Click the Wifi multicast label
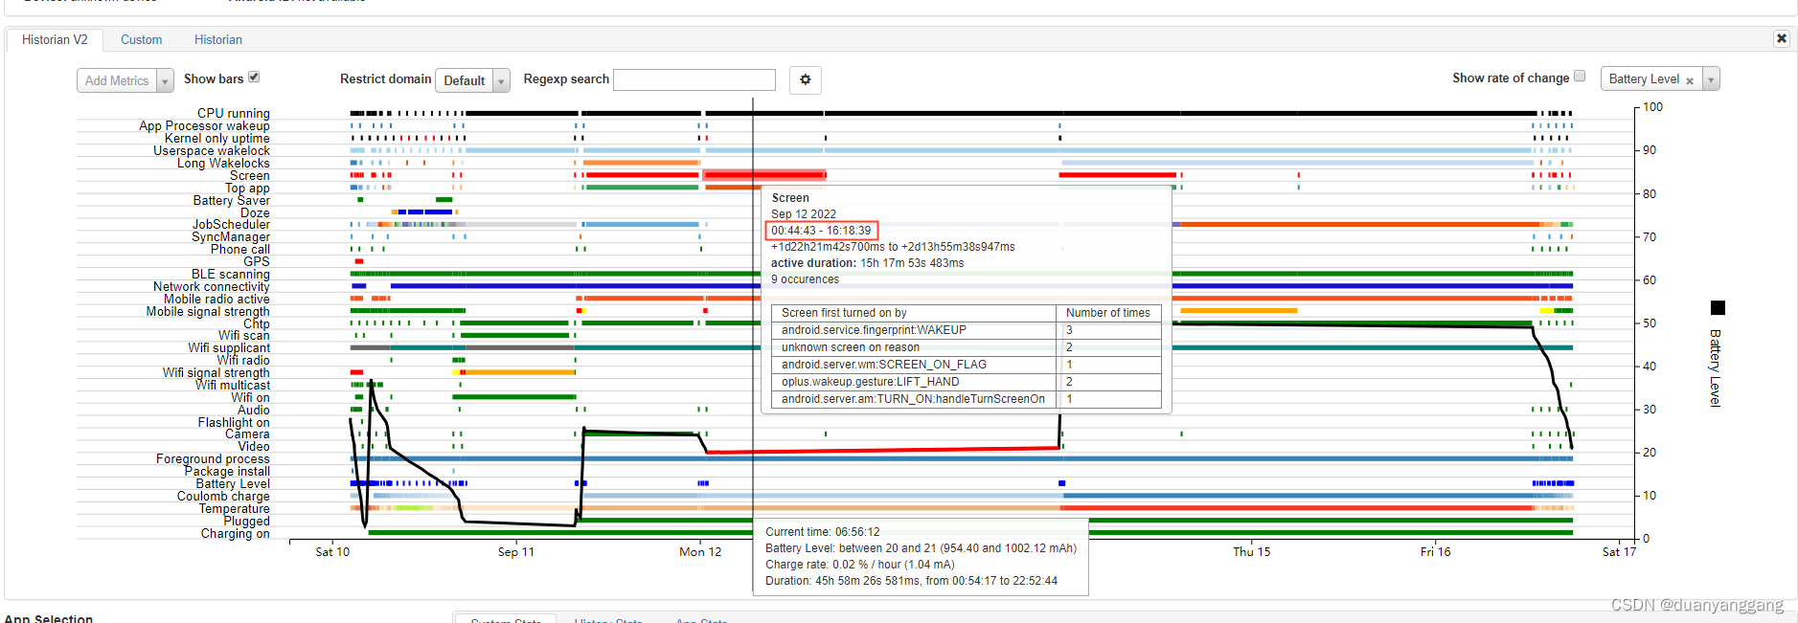Image resolution: width=1798 pixels, height=623 pixels. click(233, 385)
